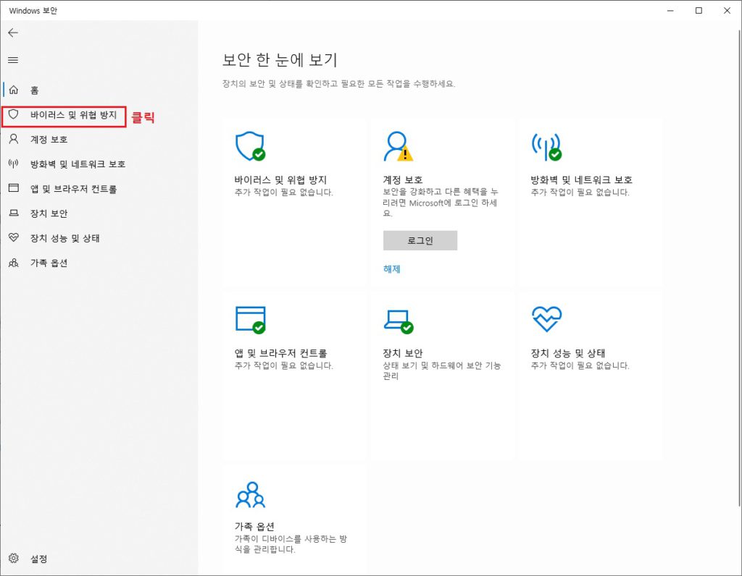Image resolution: width=742 pixels, height=576 pixels.
Task: Select 장치 보안 sidebar entry
Action: [49, 213]
